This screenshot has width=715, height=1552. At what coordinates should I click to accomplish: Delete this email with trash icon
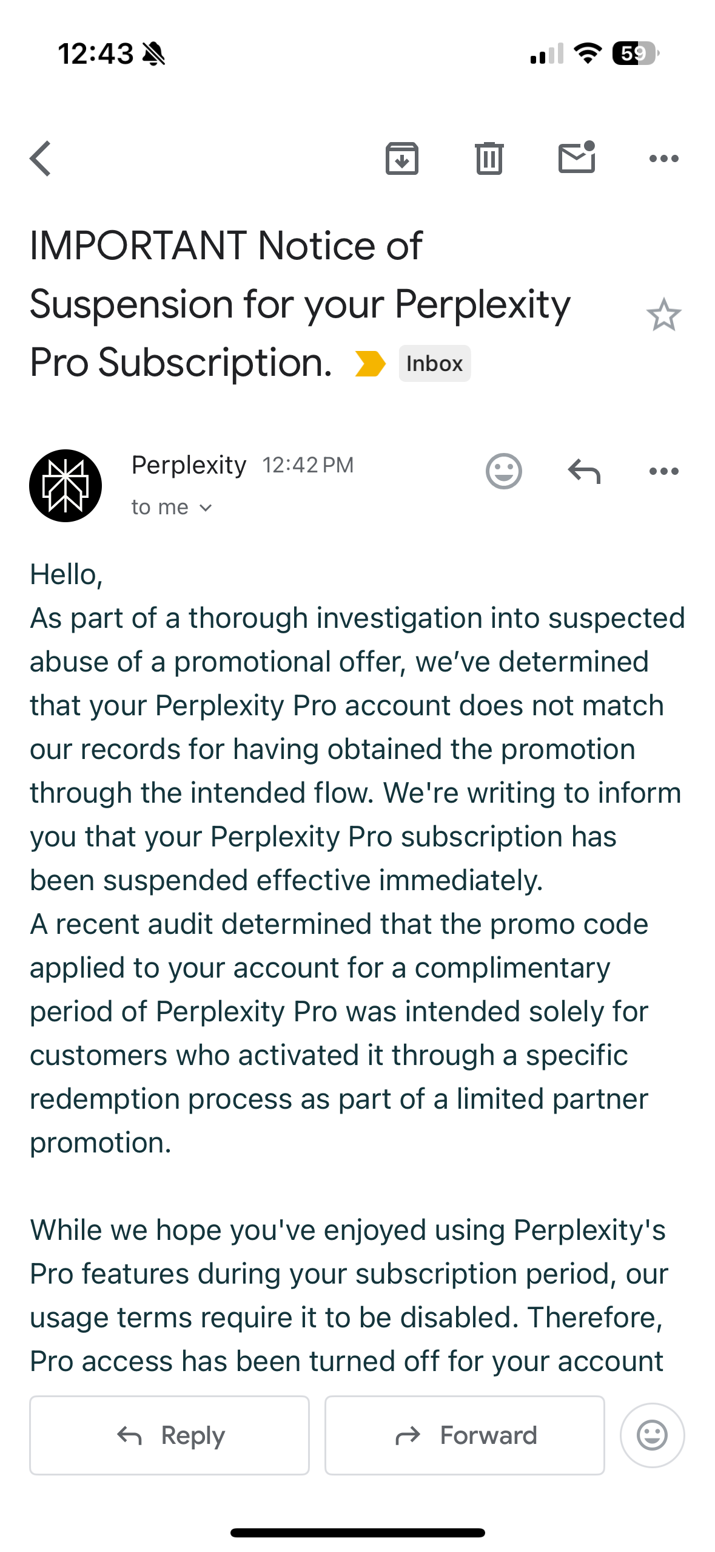pos(489,158)
